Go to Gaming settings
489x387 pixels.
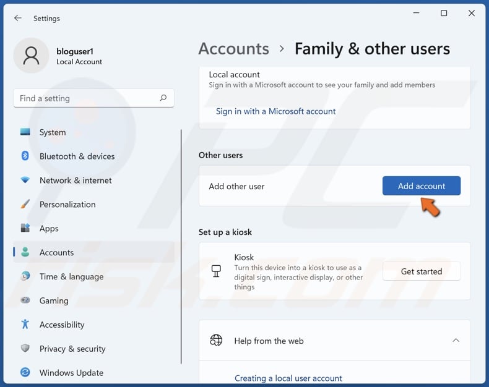click(93, 300)
